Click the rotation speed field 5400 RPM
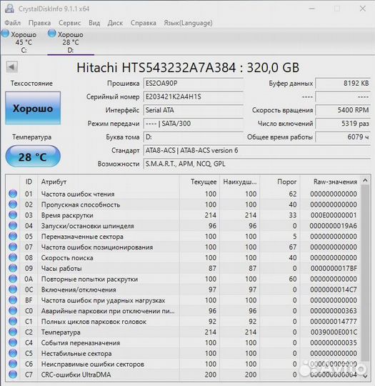The height and width of the screenshot is (386, 375). pos(343,110)
